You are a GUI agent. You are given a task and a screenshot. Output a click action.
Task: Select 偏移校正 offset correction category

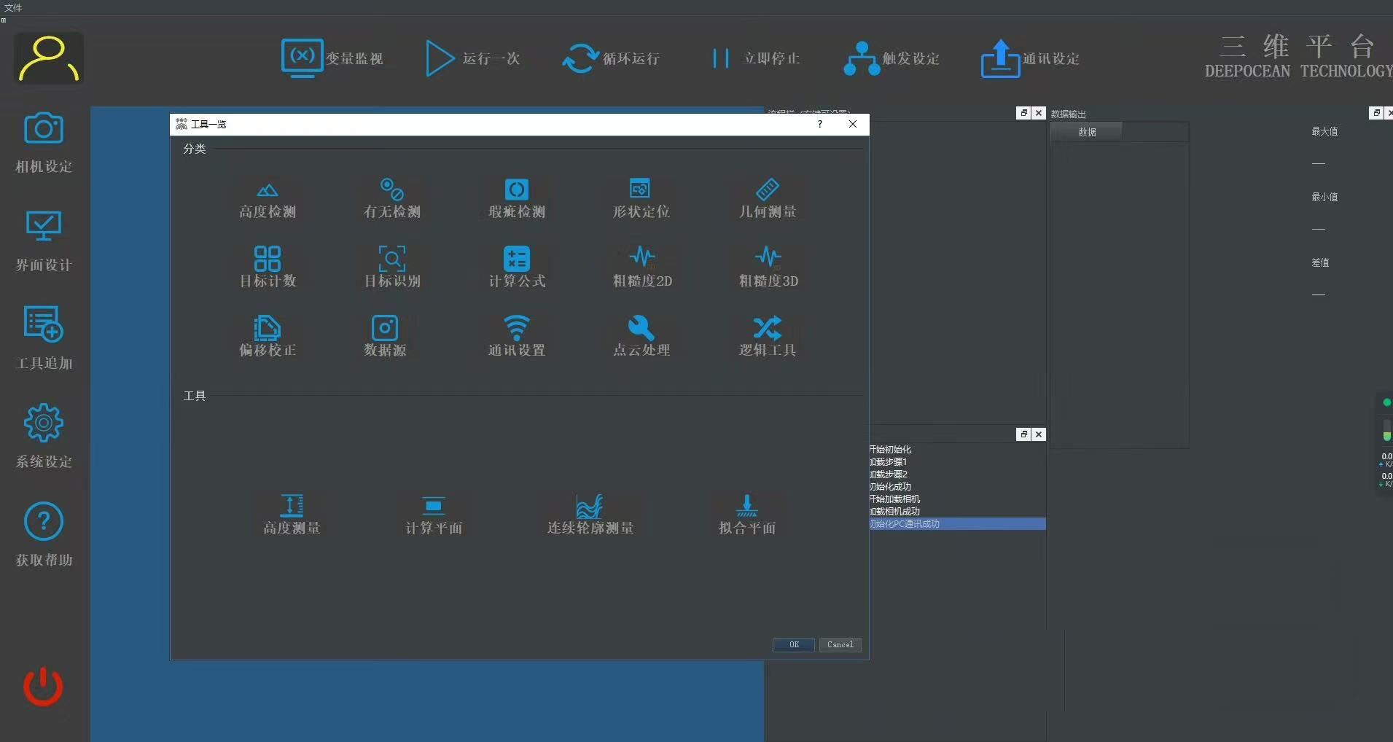coord(268,337)
